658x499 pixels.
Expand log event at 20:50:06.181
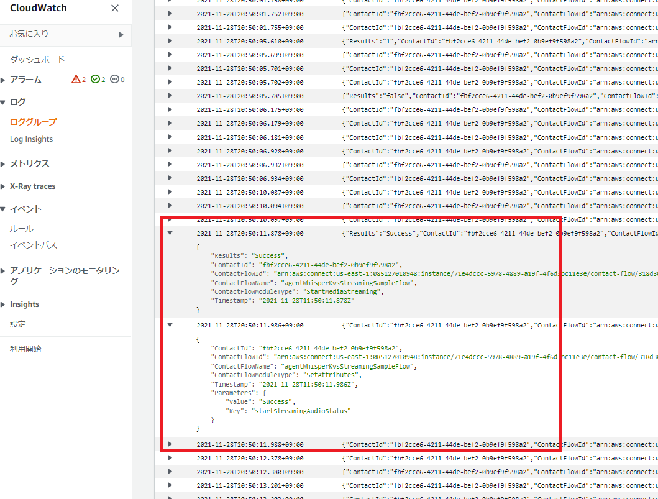(170, 137)
